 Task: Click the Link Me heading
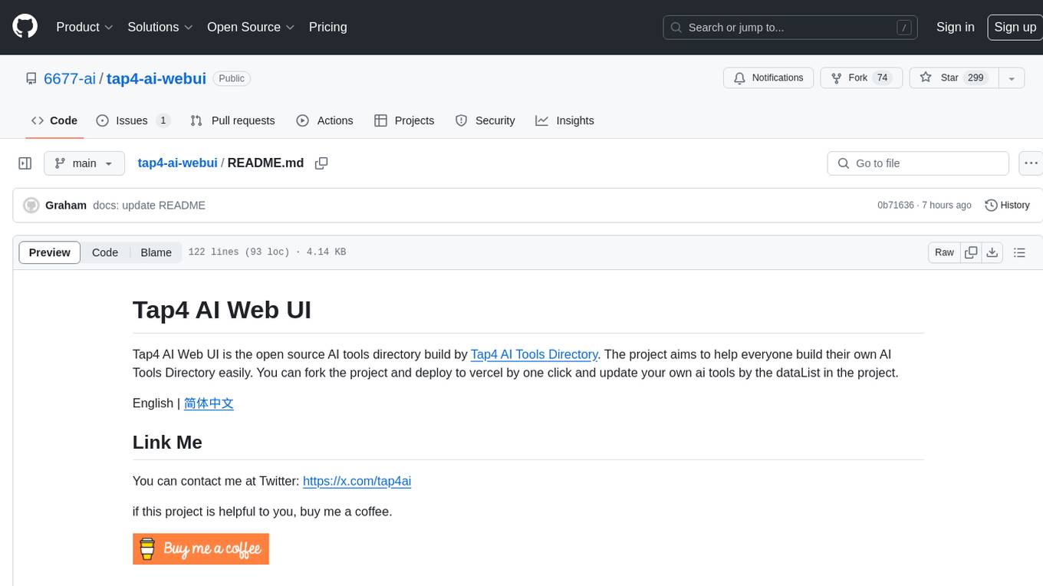[167, 443]
